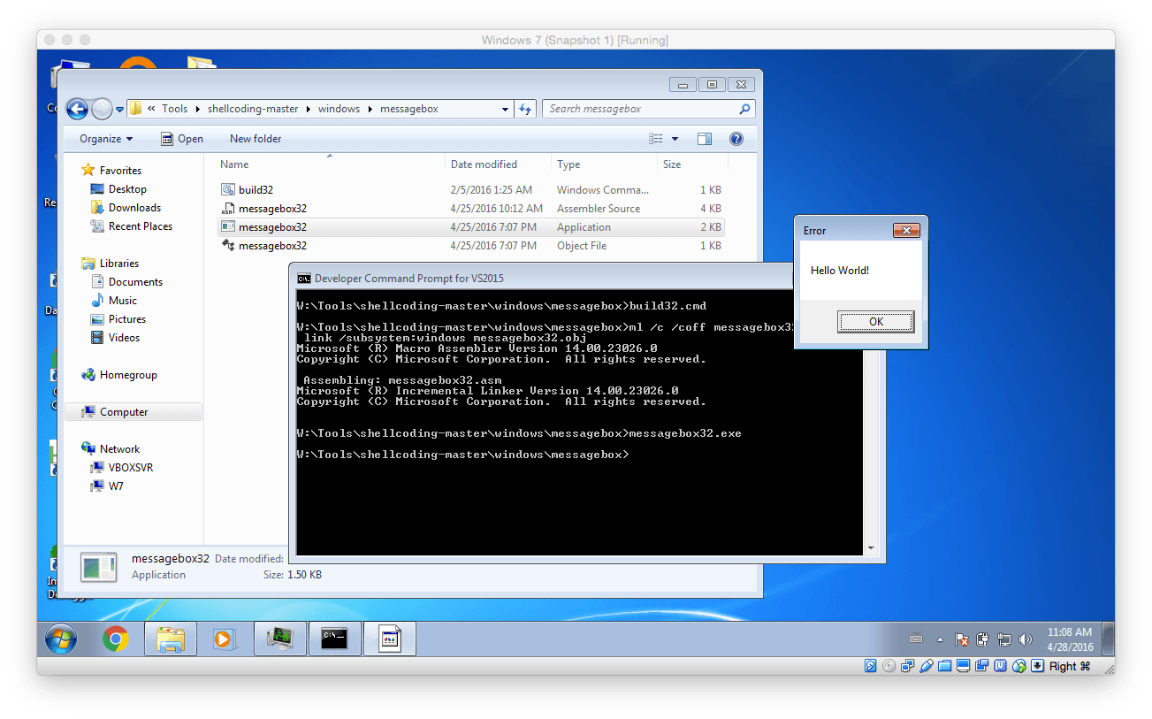Click the network tray icon

1004,639
